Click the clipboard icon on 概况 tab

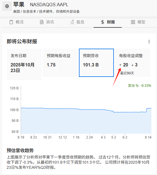[11, 22]
